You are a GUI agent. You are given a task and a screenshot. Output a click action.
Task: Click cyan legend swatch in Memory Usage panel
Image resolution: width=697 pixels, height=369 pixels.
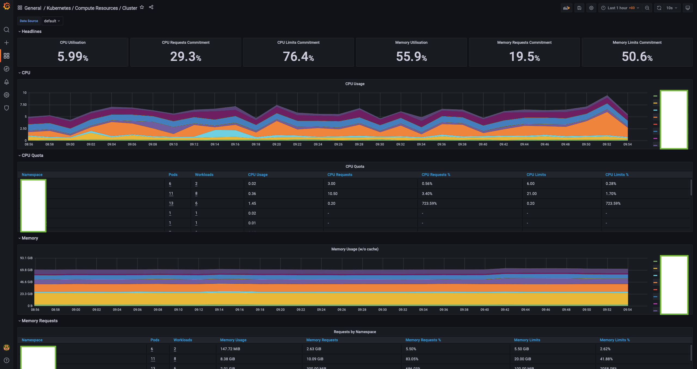pyautogui.click(x=655, y=275)
